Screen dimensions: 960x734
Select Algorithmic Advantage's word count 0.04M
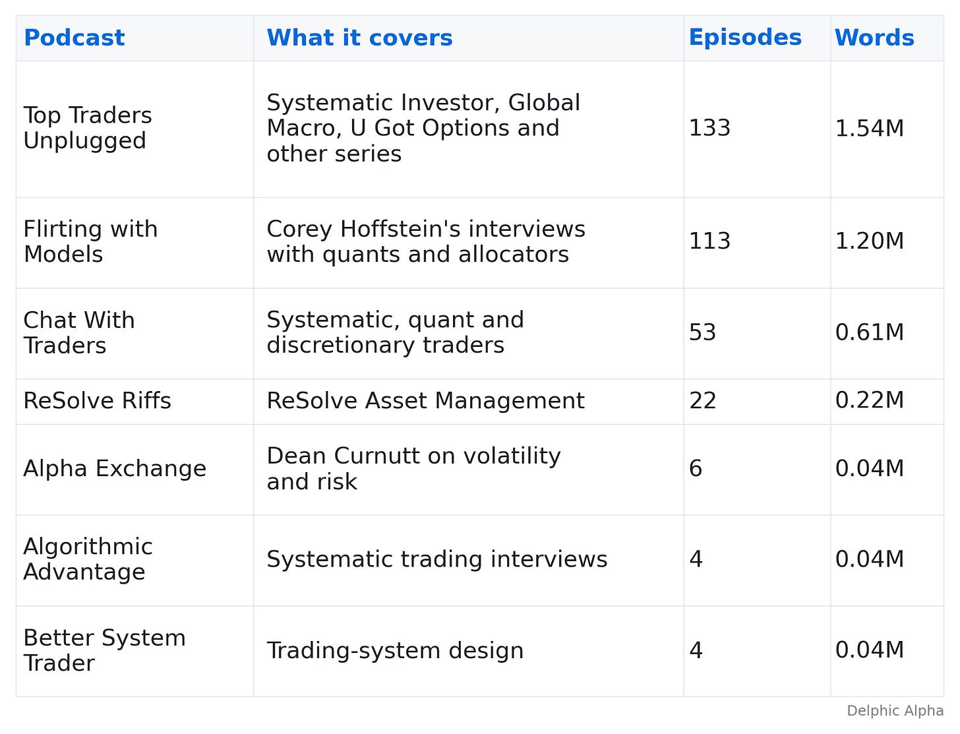coord(869,559)
